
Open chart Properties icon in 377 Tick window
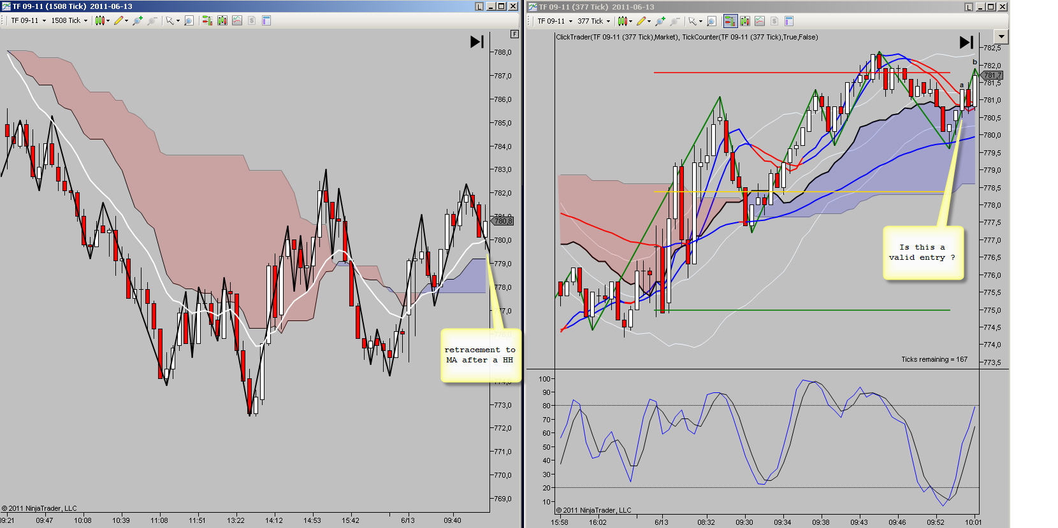[789, 21]
